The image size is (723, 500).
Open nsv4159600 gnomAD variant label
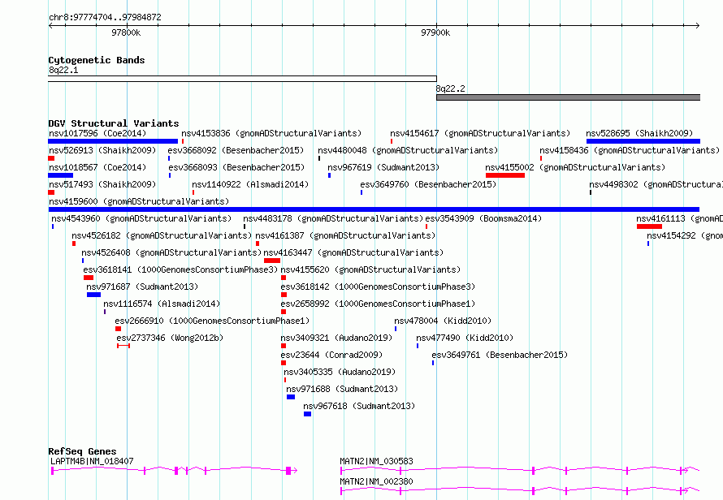139,201
